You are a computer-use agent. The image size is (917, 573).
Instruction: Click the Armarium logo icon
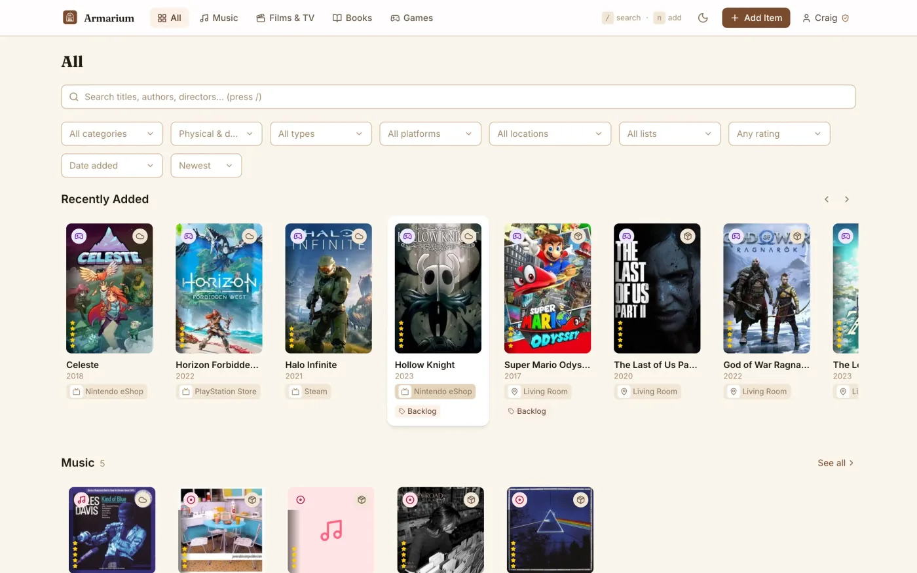(70, 18)
